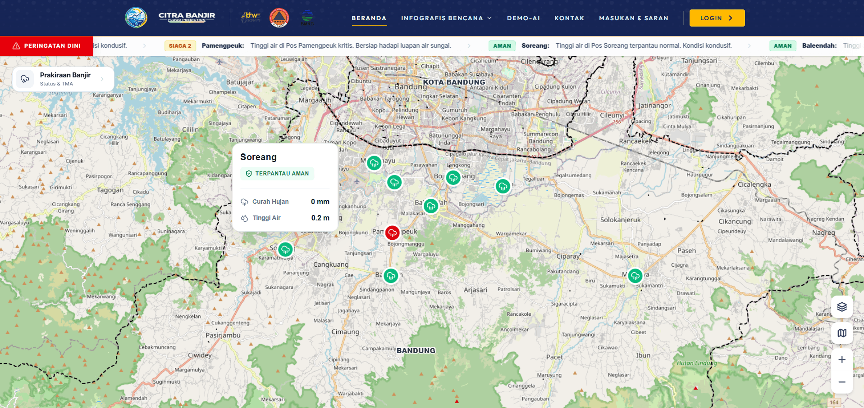Image resolution: width=864 pixels, height=408 pixels.
Task: Click the yellow LOGIN button
Action: [x=717, y=18]
